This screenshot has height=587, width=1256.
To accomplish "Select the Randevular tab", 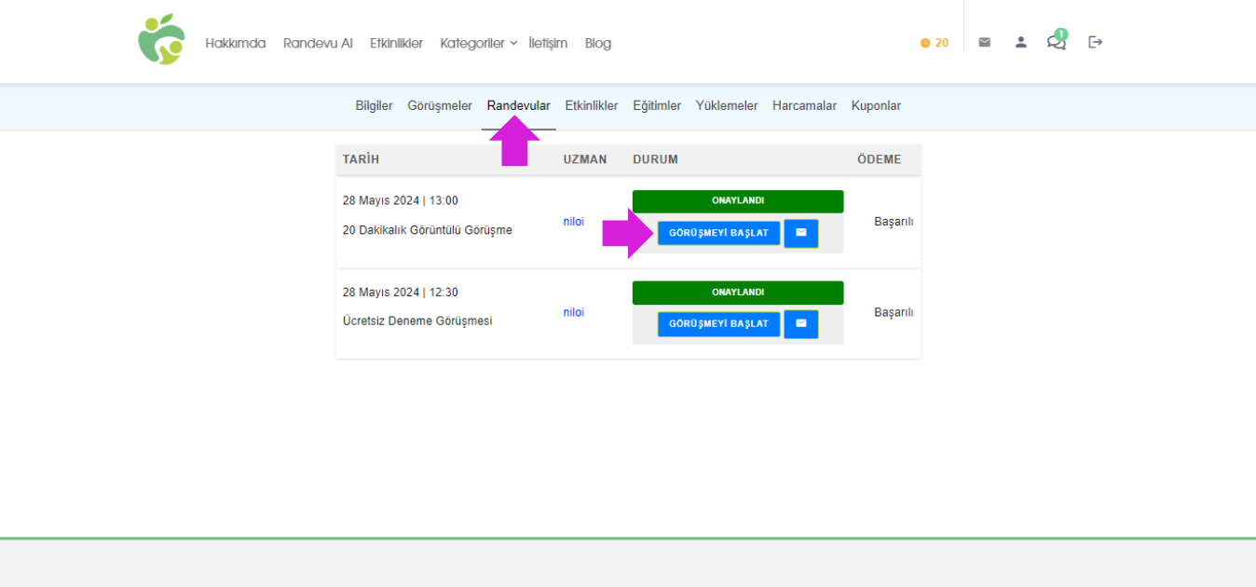I will click(x=519, y=106).
